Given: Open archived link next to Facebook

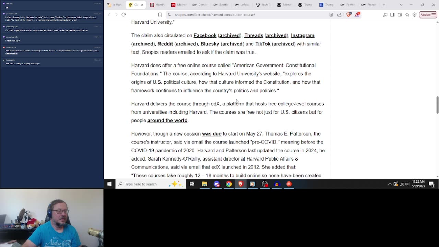Looking at the screenshot, I should click(229, 35).
